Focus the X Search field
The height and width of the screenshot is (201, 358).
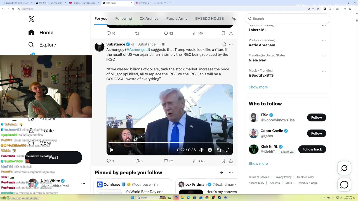click(x=288, y=19)
